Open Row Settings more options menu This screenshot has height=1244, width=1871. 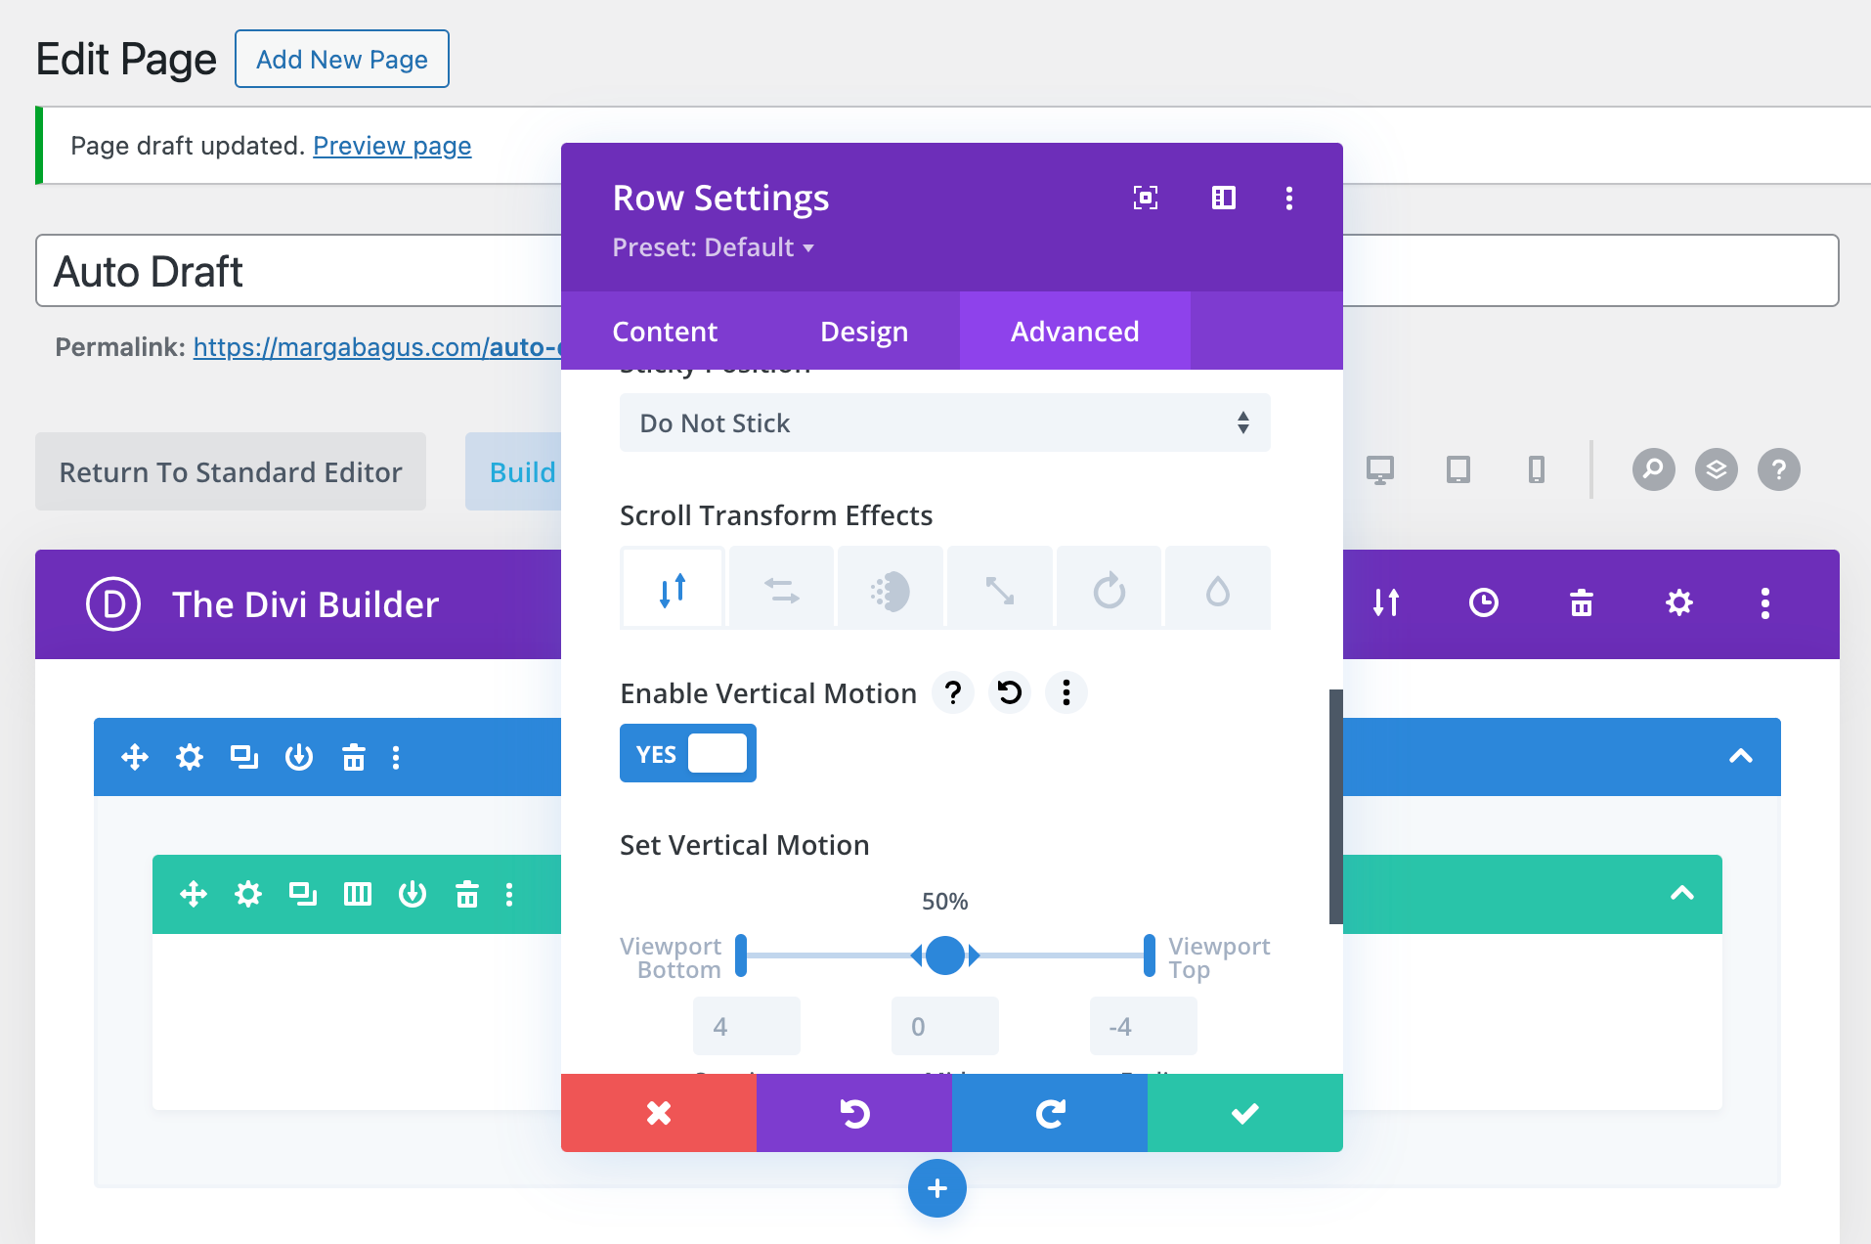click(1289, 199)
